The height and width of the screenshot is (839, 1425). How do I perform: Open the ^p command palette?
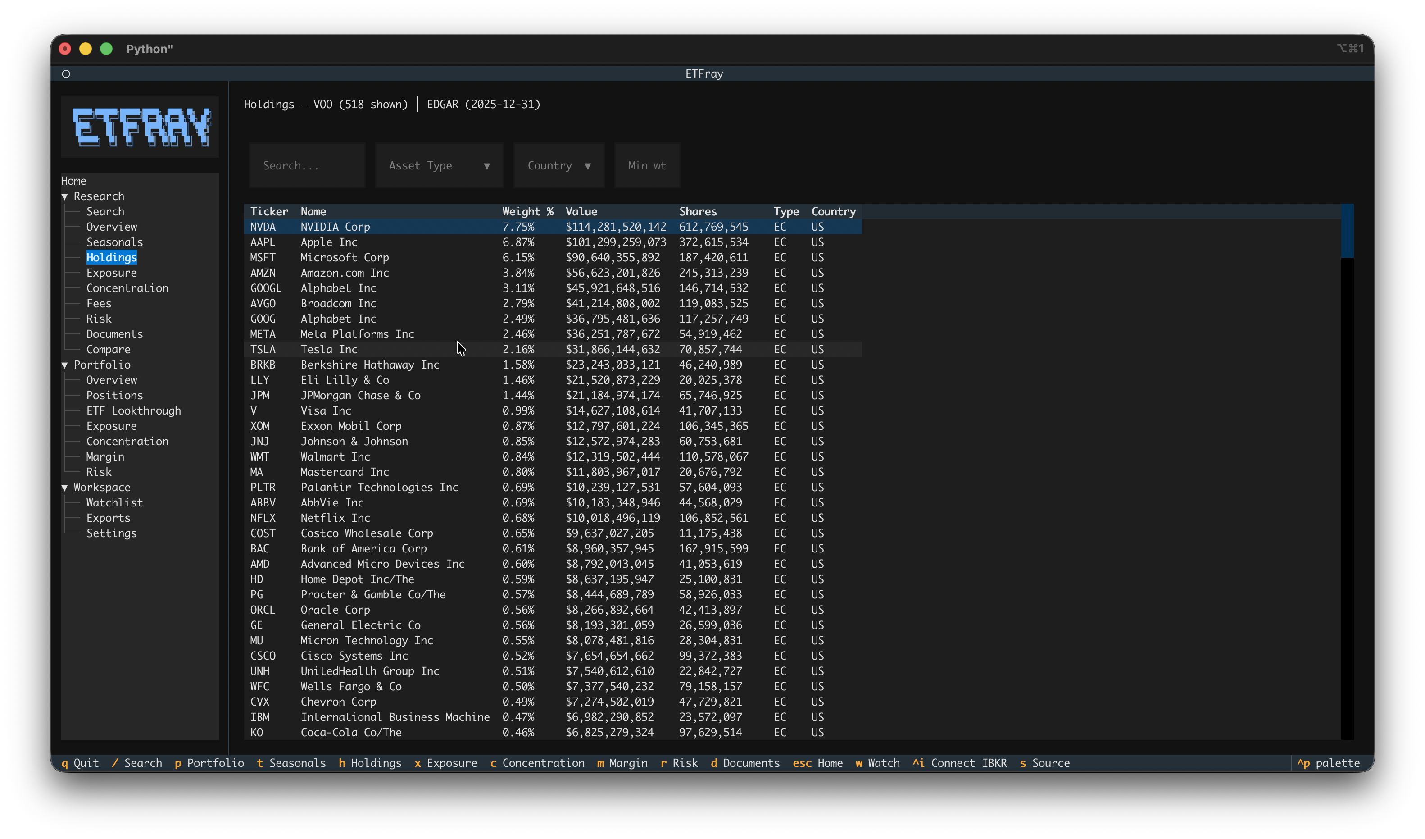tap(1328, 763)
